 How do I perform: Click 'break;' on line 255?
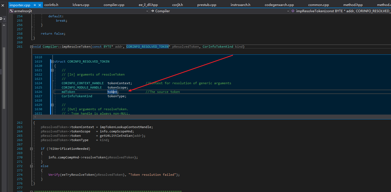click(61, 21)
